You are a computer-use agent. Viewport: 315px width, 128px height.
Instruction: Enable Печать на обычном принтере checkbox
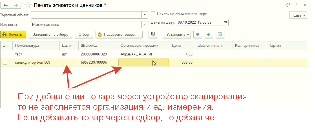(x=153, y=14)
